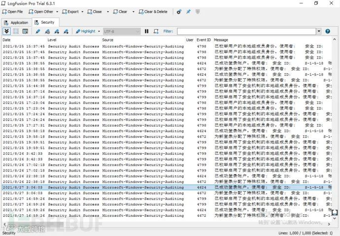
Task: Expand the Export dropdown arrow
Action: click(82, 12)
